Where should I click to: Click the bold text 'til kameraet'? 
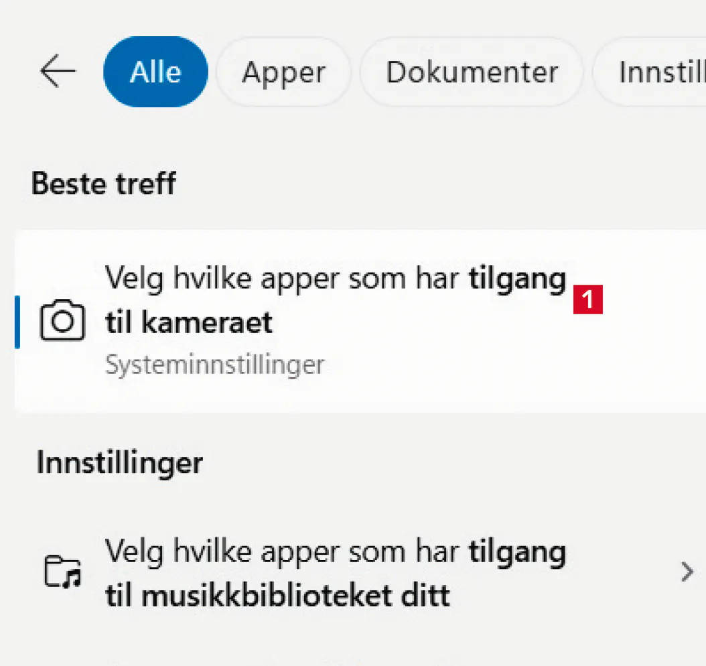(189, 323)
